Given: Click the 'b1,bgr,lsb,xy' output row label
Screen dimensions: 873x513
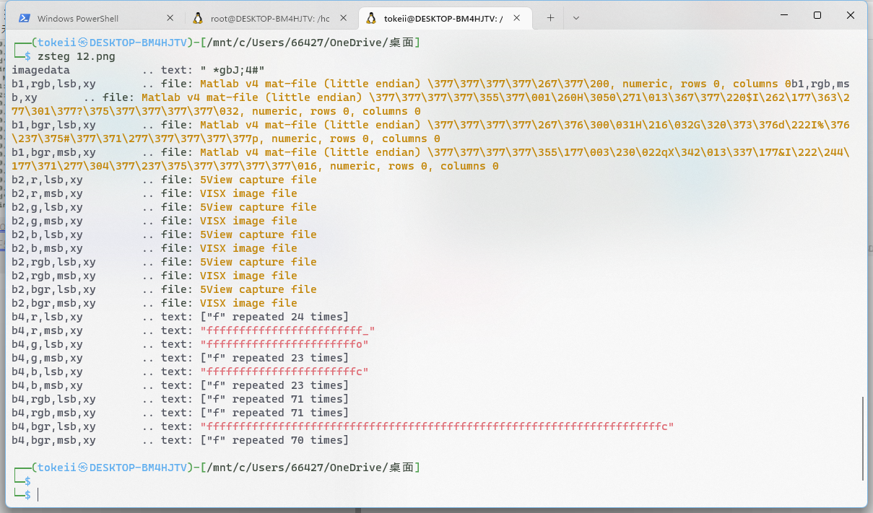Looking at the screenshot, I should (x=53, y=125).
